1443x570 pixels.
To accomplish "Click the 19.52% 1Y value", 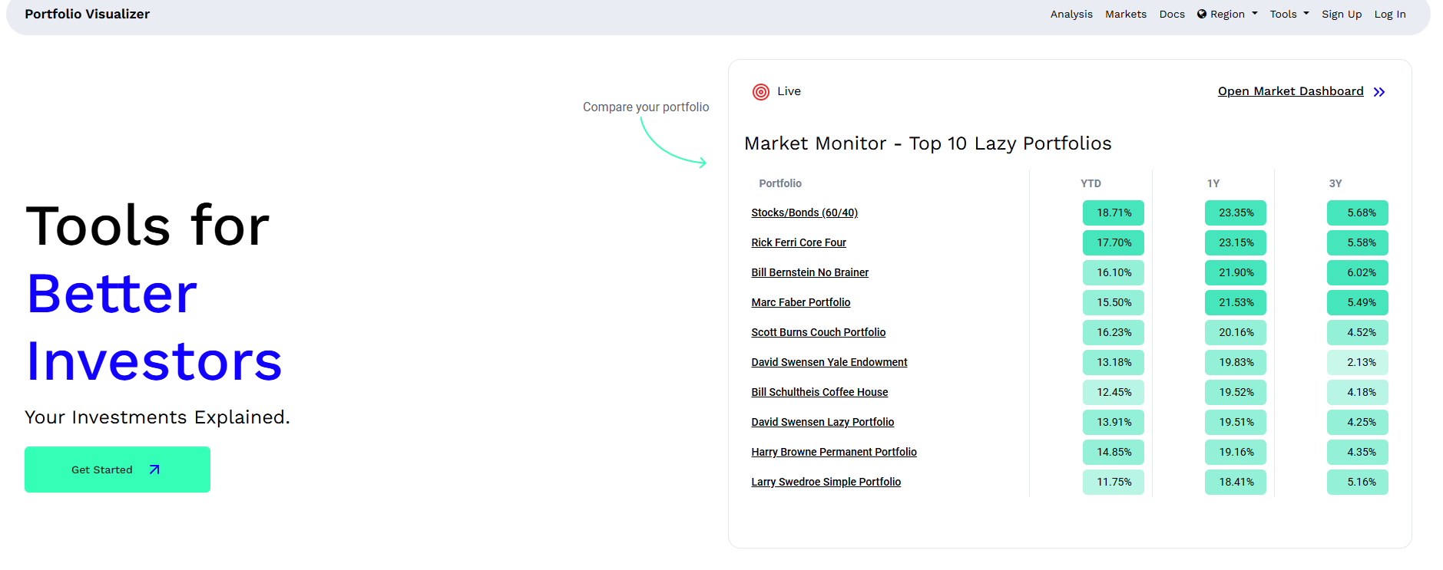I will pos(1236,392).
